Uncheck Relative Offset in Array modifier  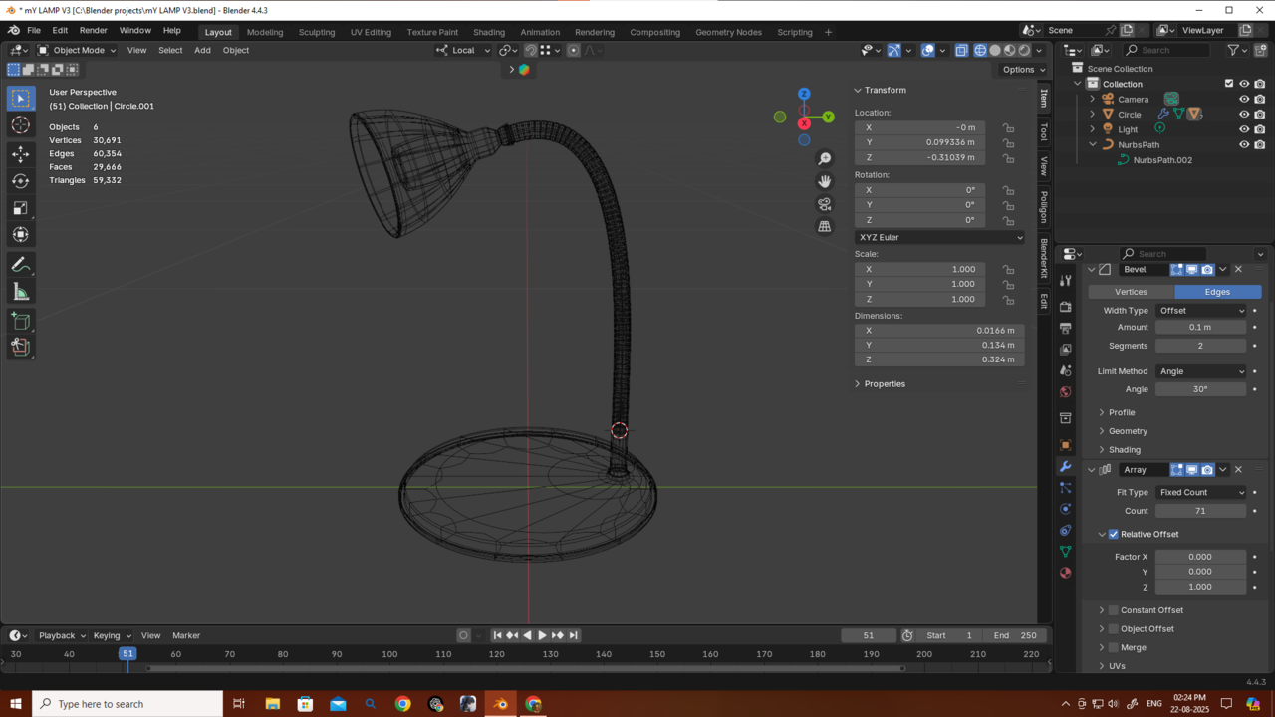(x=1114, y=534)
